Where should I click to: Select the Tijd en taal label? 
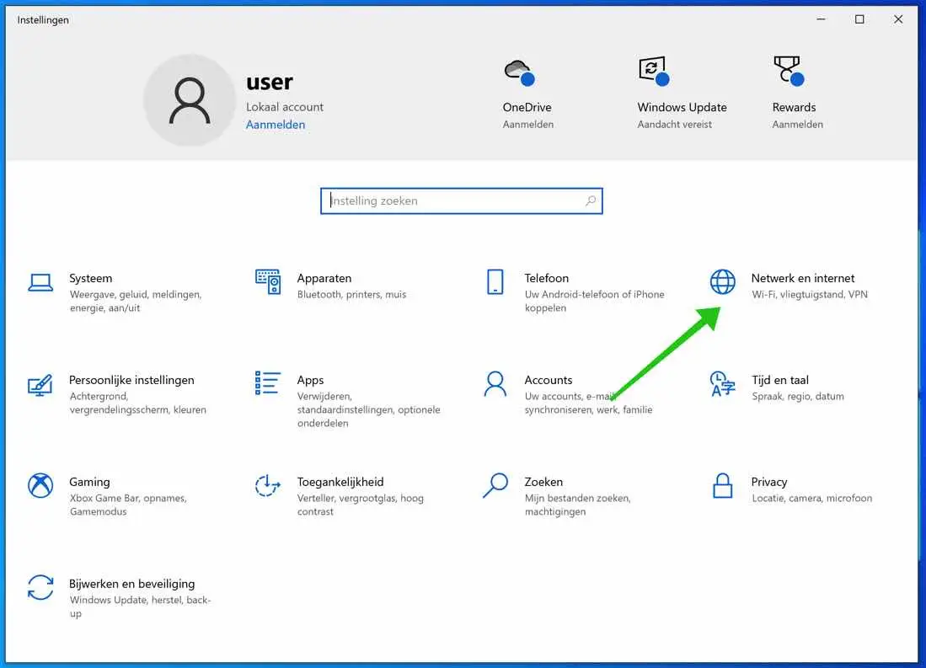[780, 381]
